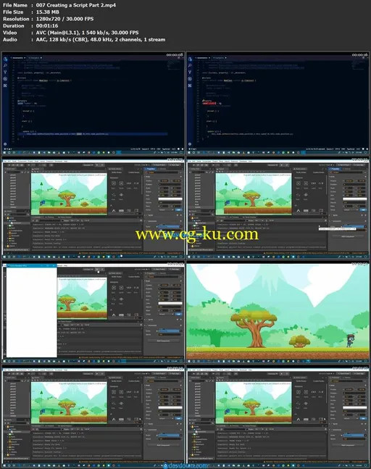Viewport: 371px width, 469px height.
Task: Click Windows Start button in first VS Code frame
Action: tap(4, 152)
